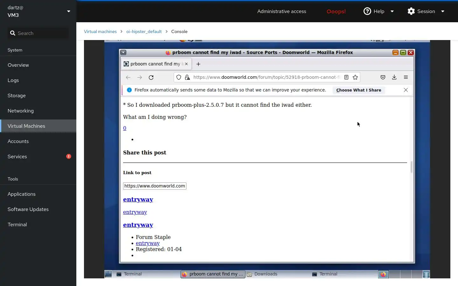Follow the Virtual machines breadcrumb link
This screenshot has width=458, height=286.
pos(100,31)
